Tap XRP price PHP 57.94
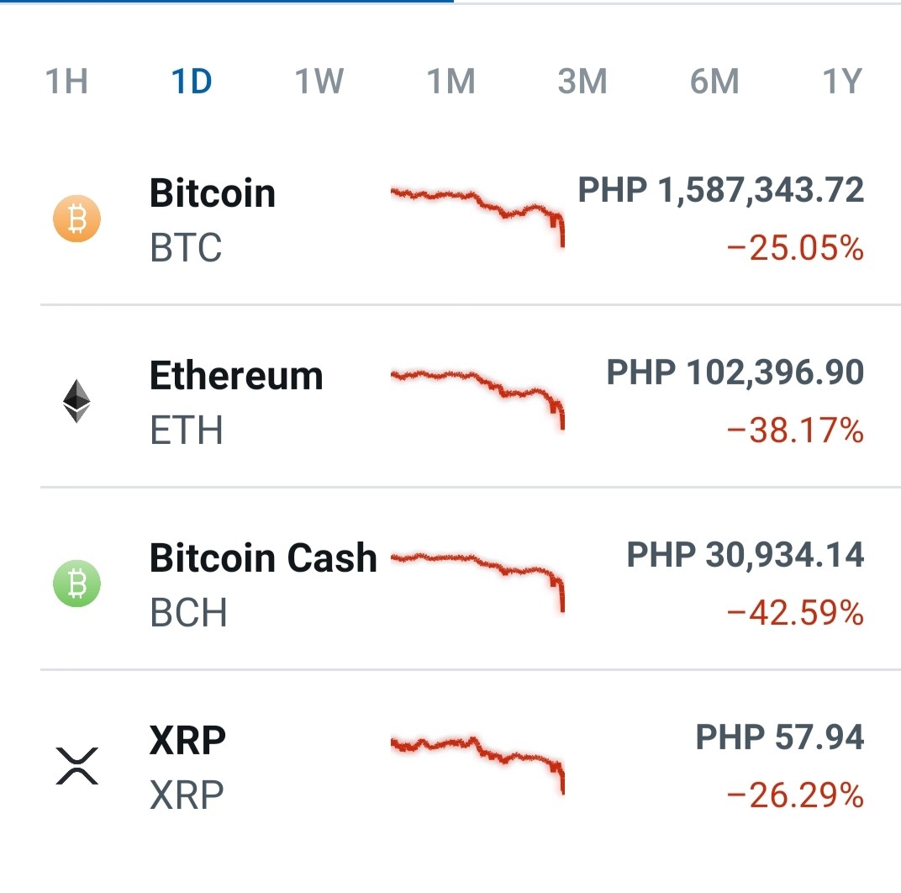Viewport: 901px width, 893px height. (x=780, y=737)
